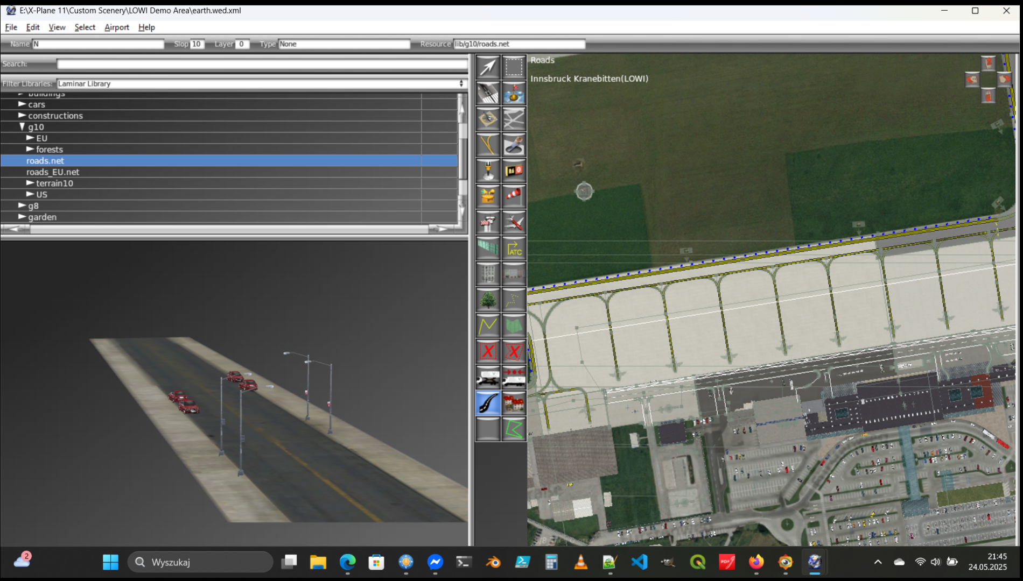Open Firefox from the taskbar

(x=756, y=562)
